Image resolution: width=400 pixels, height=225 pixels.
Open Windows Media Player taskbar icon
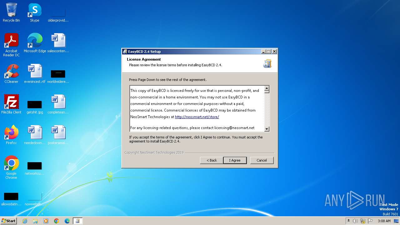coord(46,221)
